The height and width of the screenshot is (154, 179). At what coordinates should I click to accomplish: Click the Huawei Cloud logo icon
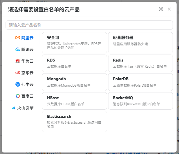pos(18,61)
